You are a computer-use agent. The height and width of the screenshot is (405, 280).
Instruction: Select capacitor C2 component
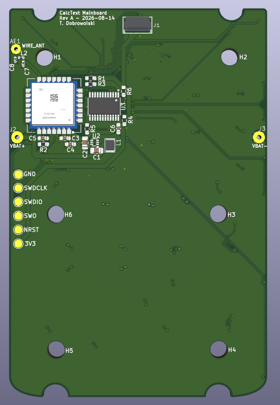(85, 143)
